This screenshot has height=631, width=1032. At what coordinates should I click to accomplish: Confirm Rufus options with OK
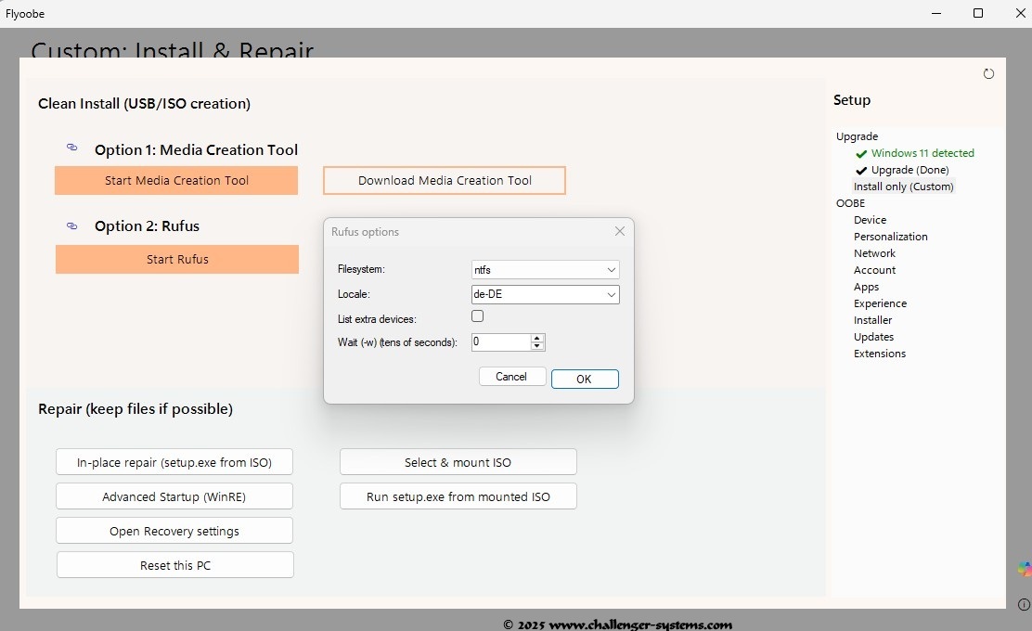coord(585,379)
